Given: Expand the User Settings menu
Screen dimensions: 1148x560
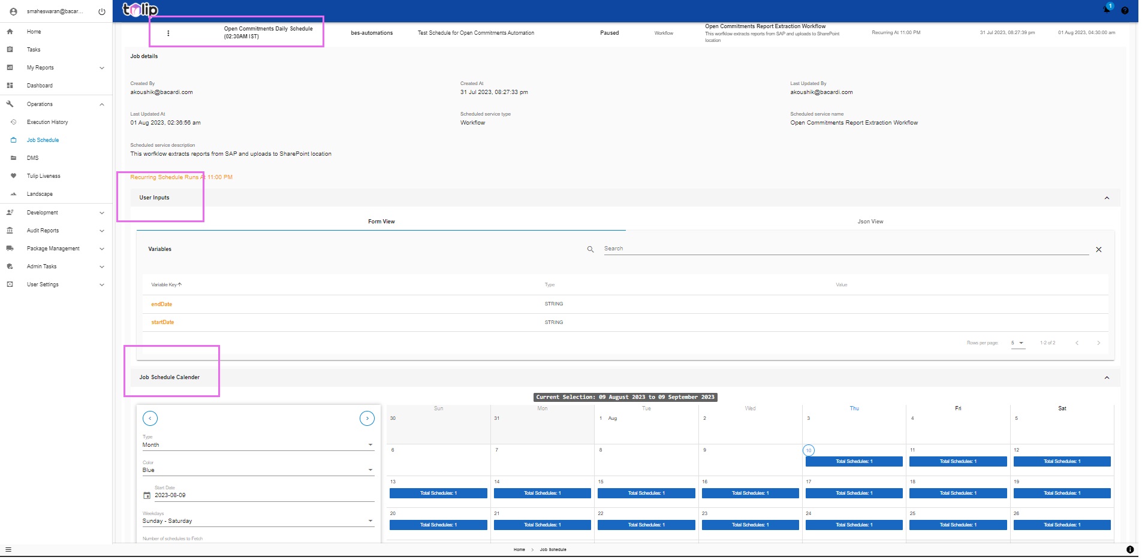Looking at the screenshot, I should click(x=102, y=284).
